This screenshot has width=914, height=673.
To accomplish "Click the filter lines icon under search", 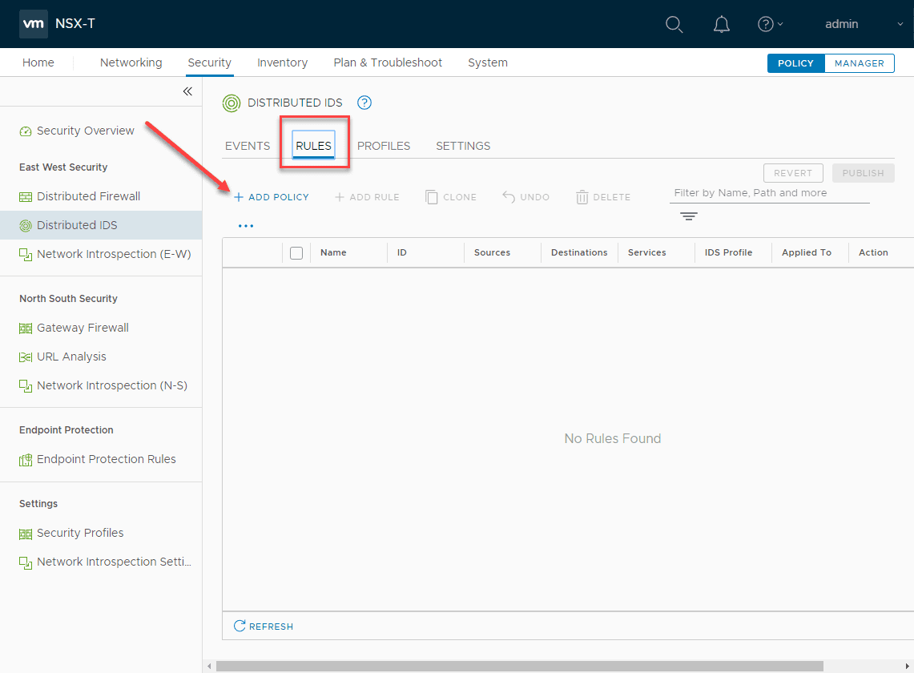I will tap(688, 217).
